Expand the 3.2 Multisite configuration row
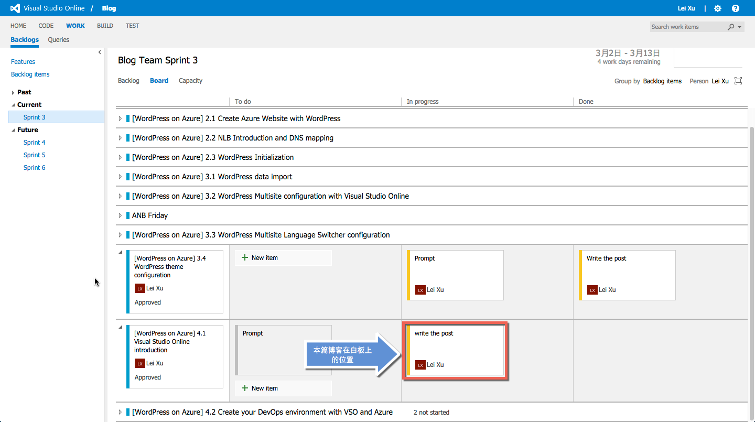 click(120, 196)
